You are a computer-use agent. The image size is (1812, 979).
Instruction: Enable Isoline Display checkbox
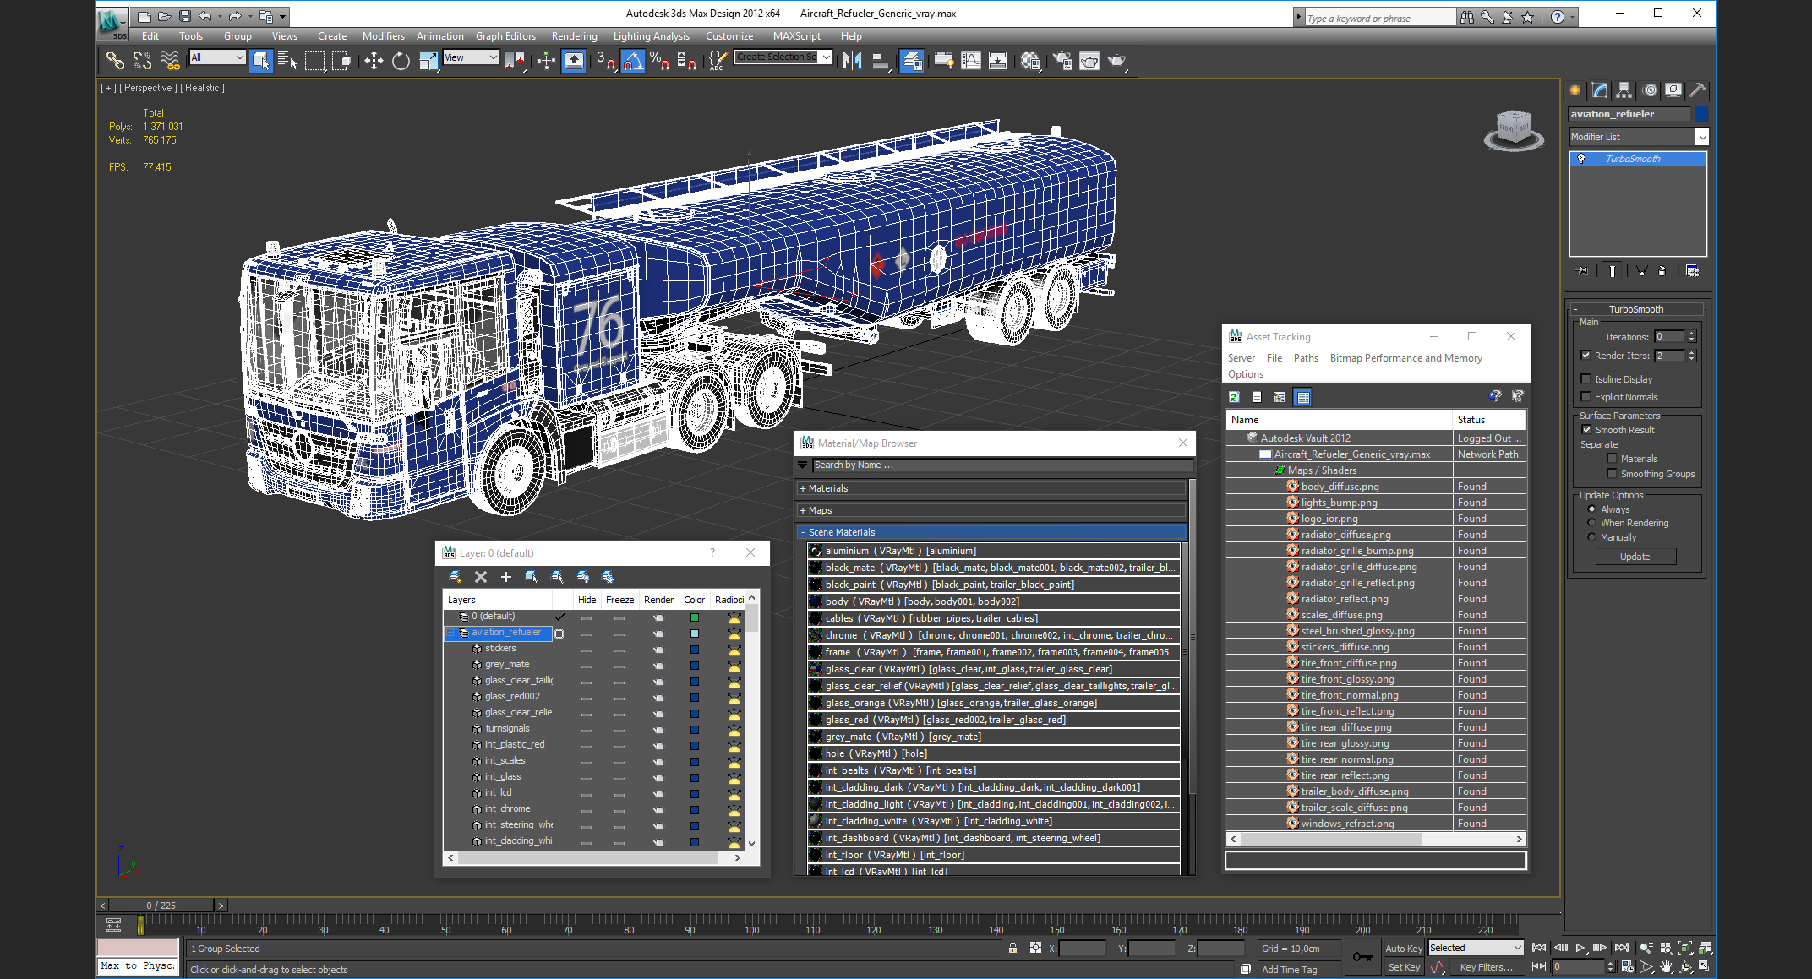(x=1585, y=379)
